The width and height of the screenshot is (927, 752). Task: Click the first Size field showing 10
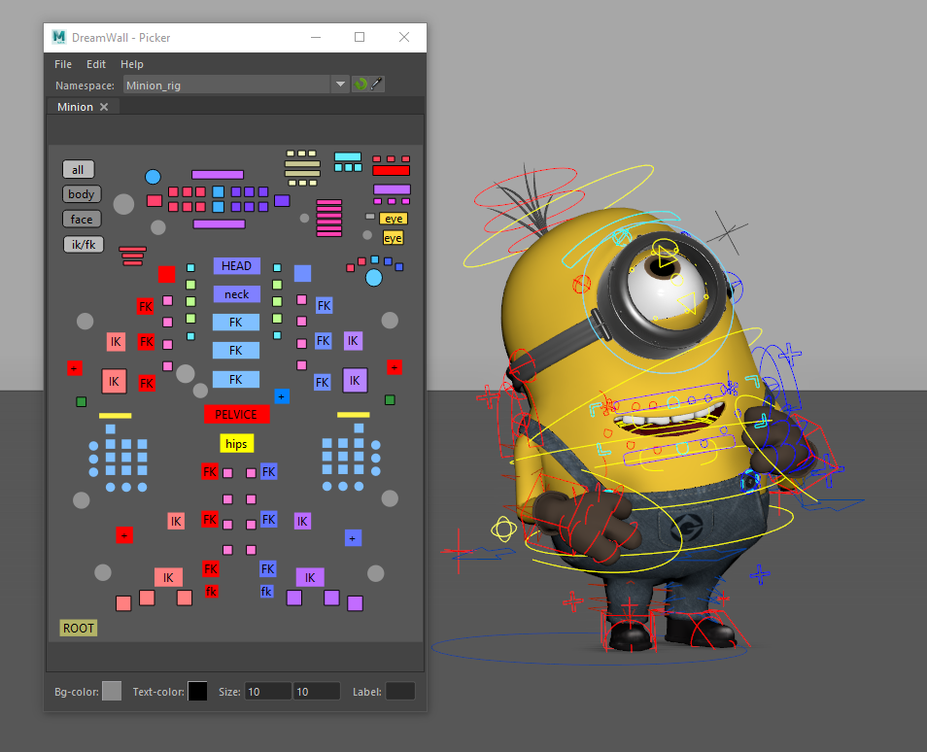[268, 692]
